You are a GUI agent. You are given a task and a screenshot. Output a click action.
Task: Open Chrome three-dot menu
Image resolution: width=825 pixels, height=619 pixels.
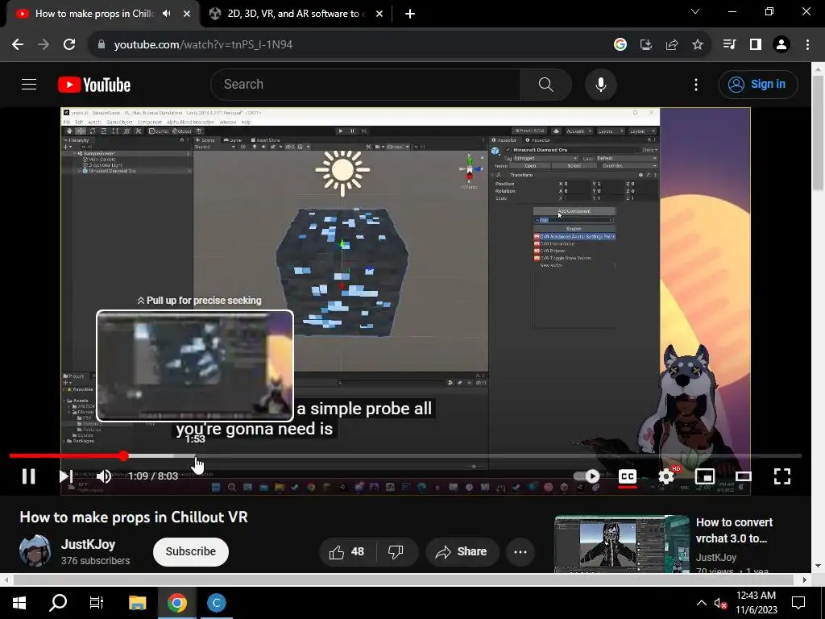[x=807, y=44]
